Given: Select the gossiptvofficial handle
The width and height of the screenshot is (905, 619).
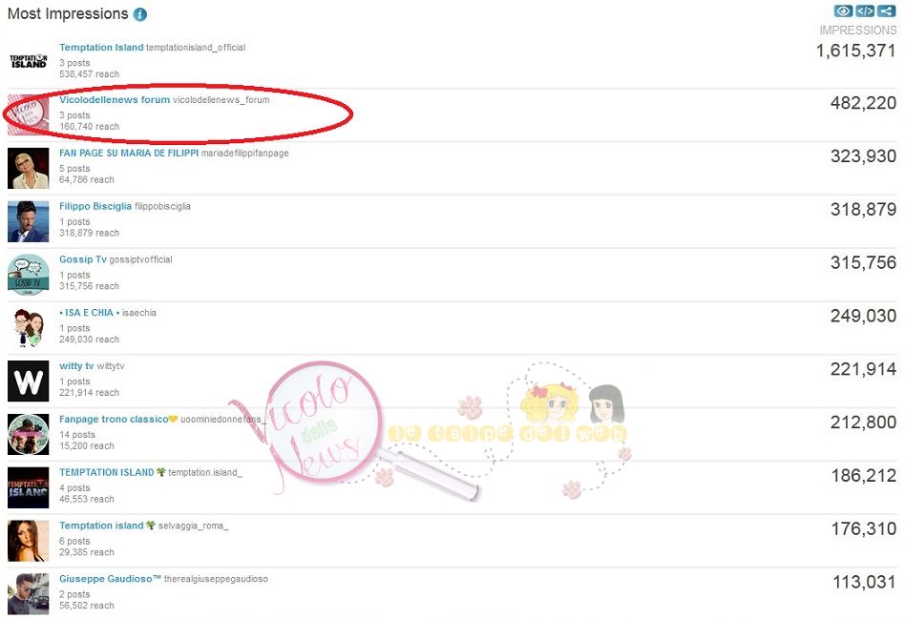Looking at the screenshot, I should (x=141, y=259).
